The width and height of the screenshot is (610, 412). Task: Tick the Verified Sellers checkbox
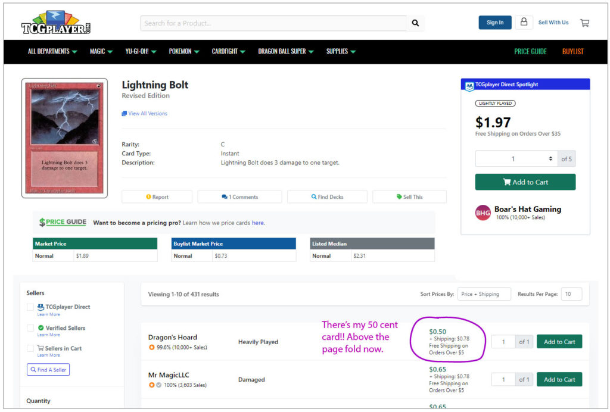point(30,327)
